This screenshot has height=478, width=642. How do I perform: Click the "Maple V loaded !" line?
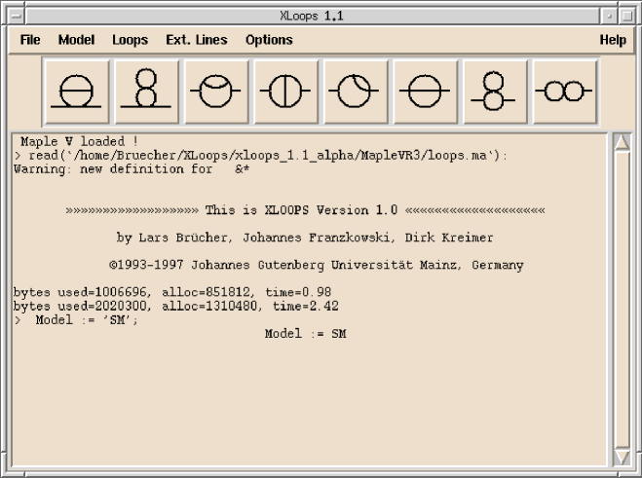click(x=80, y=141)
